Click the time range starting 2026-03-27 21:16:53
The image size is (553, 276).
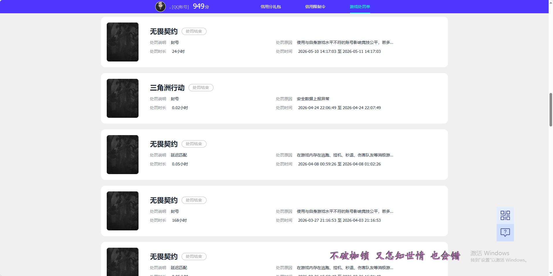[x=339, y=220]
